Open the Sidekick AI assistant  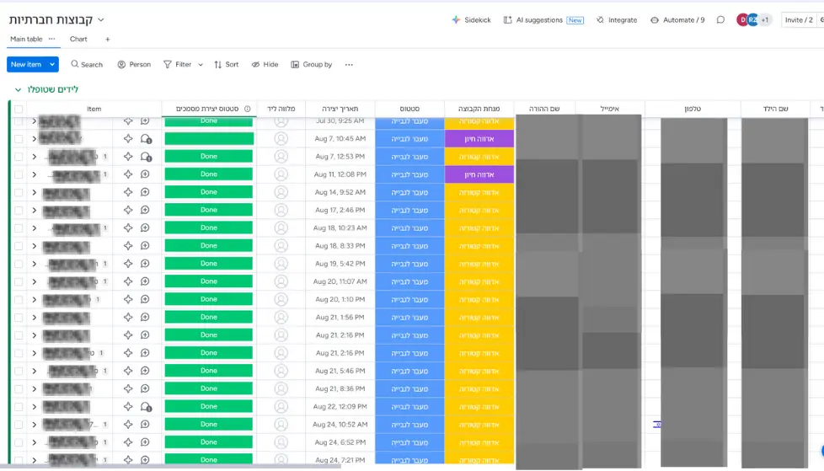tap(471, 20)
